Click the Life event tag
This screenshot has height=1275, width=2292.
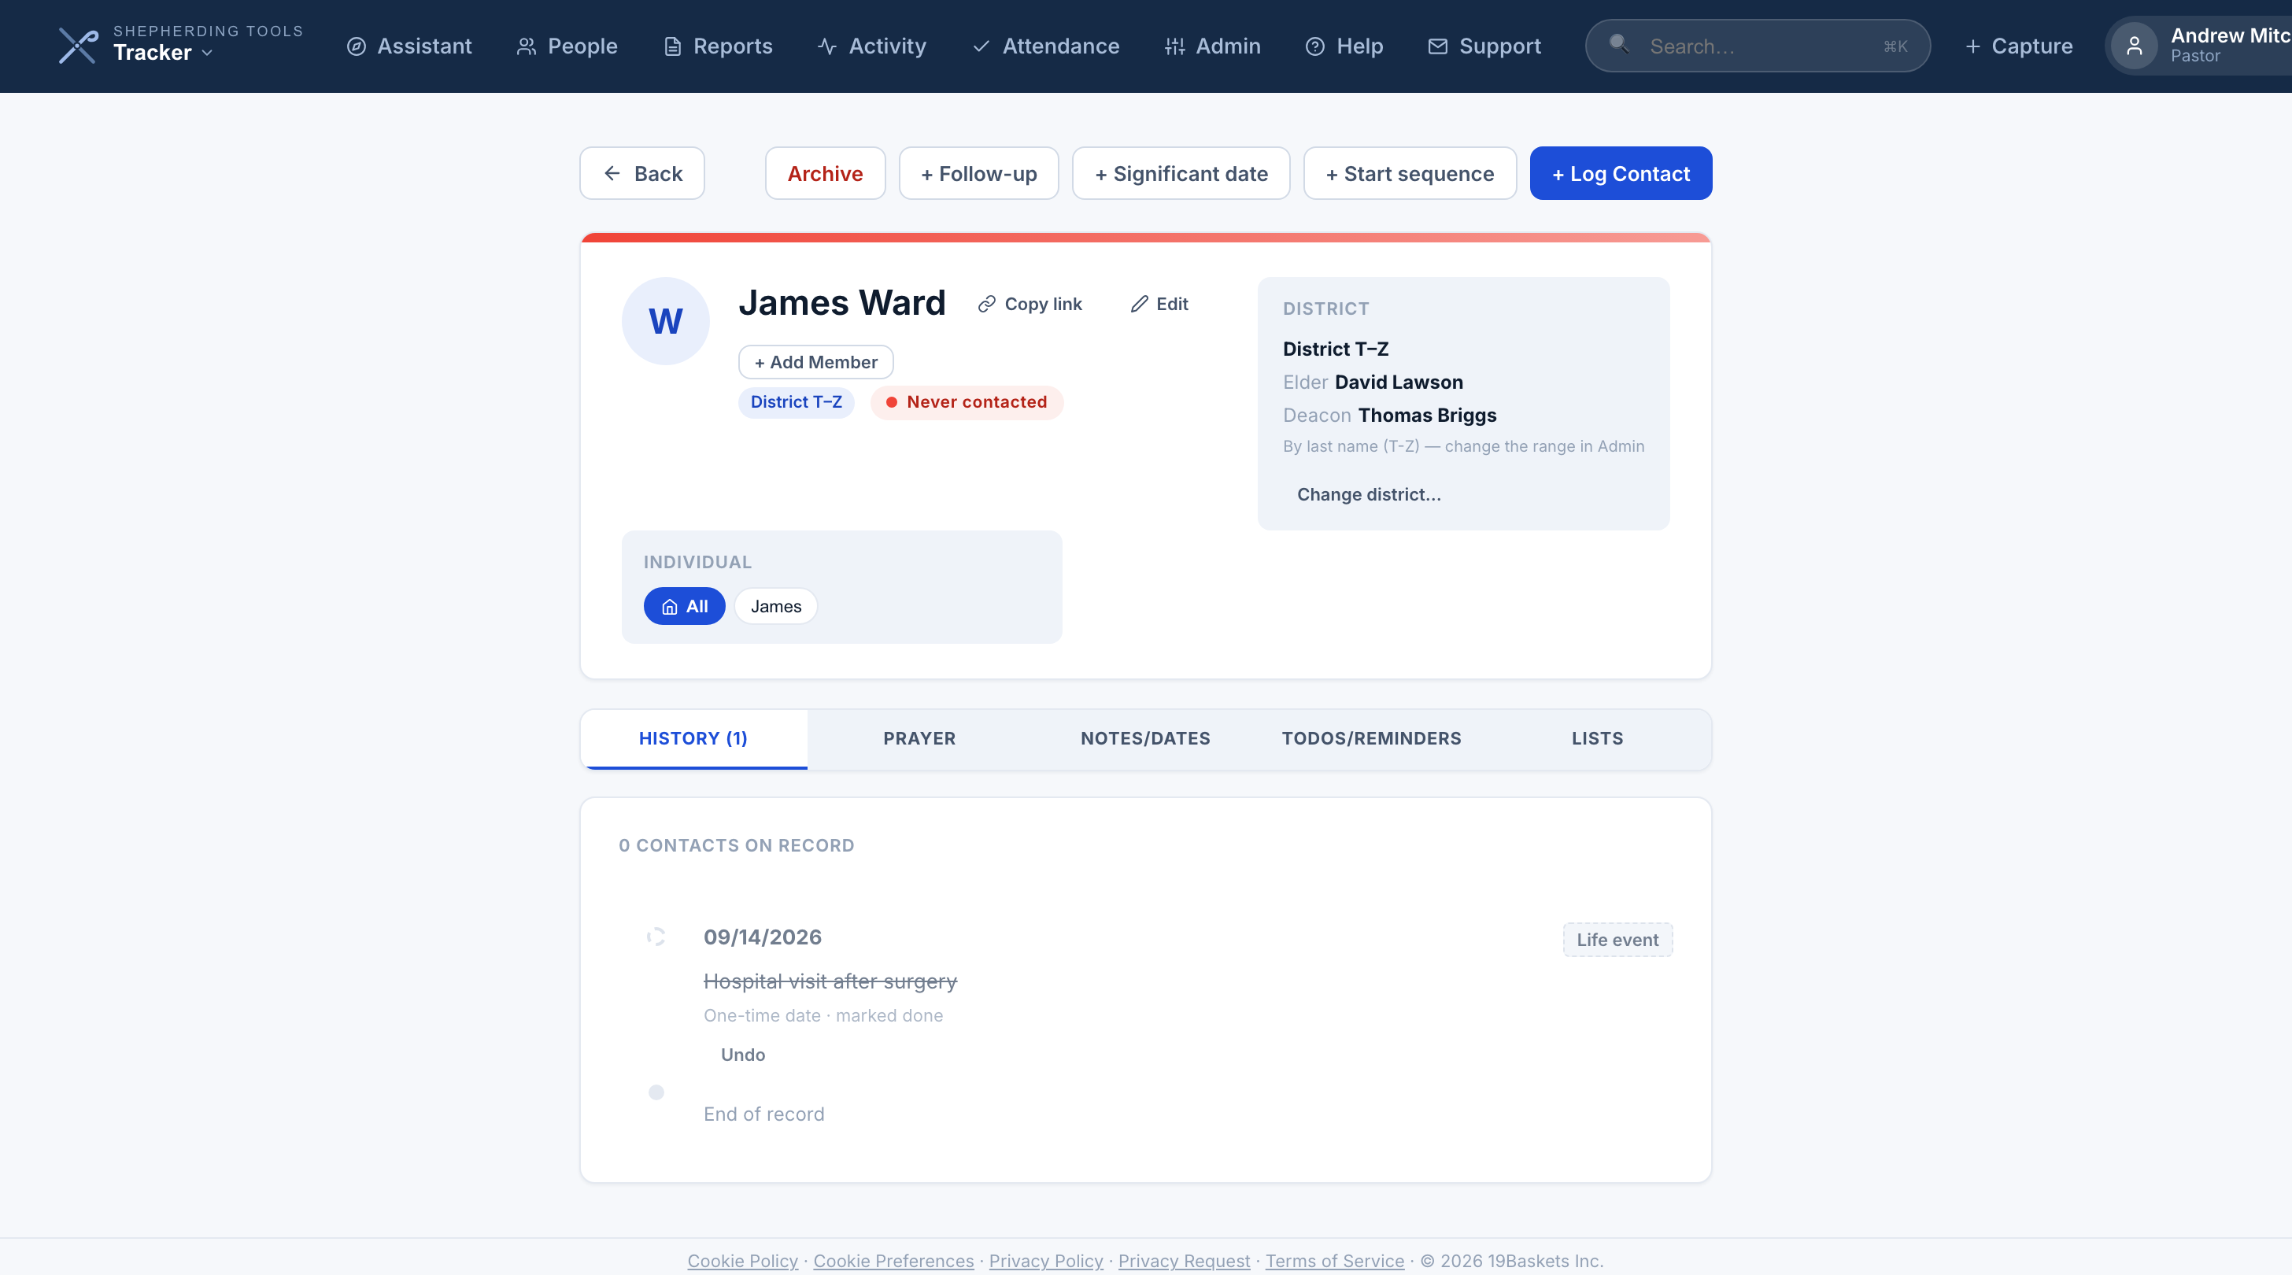click(x=1617, y=940)
